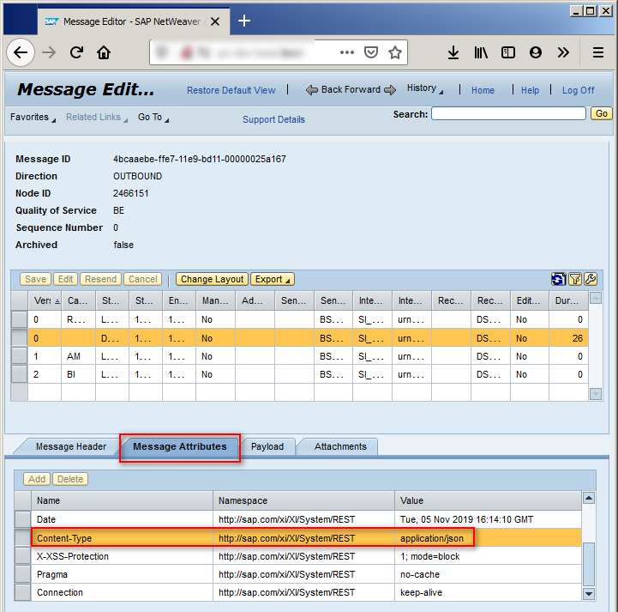Reload the page with refresh icon

pyautogui.click(x=76, y=52)
